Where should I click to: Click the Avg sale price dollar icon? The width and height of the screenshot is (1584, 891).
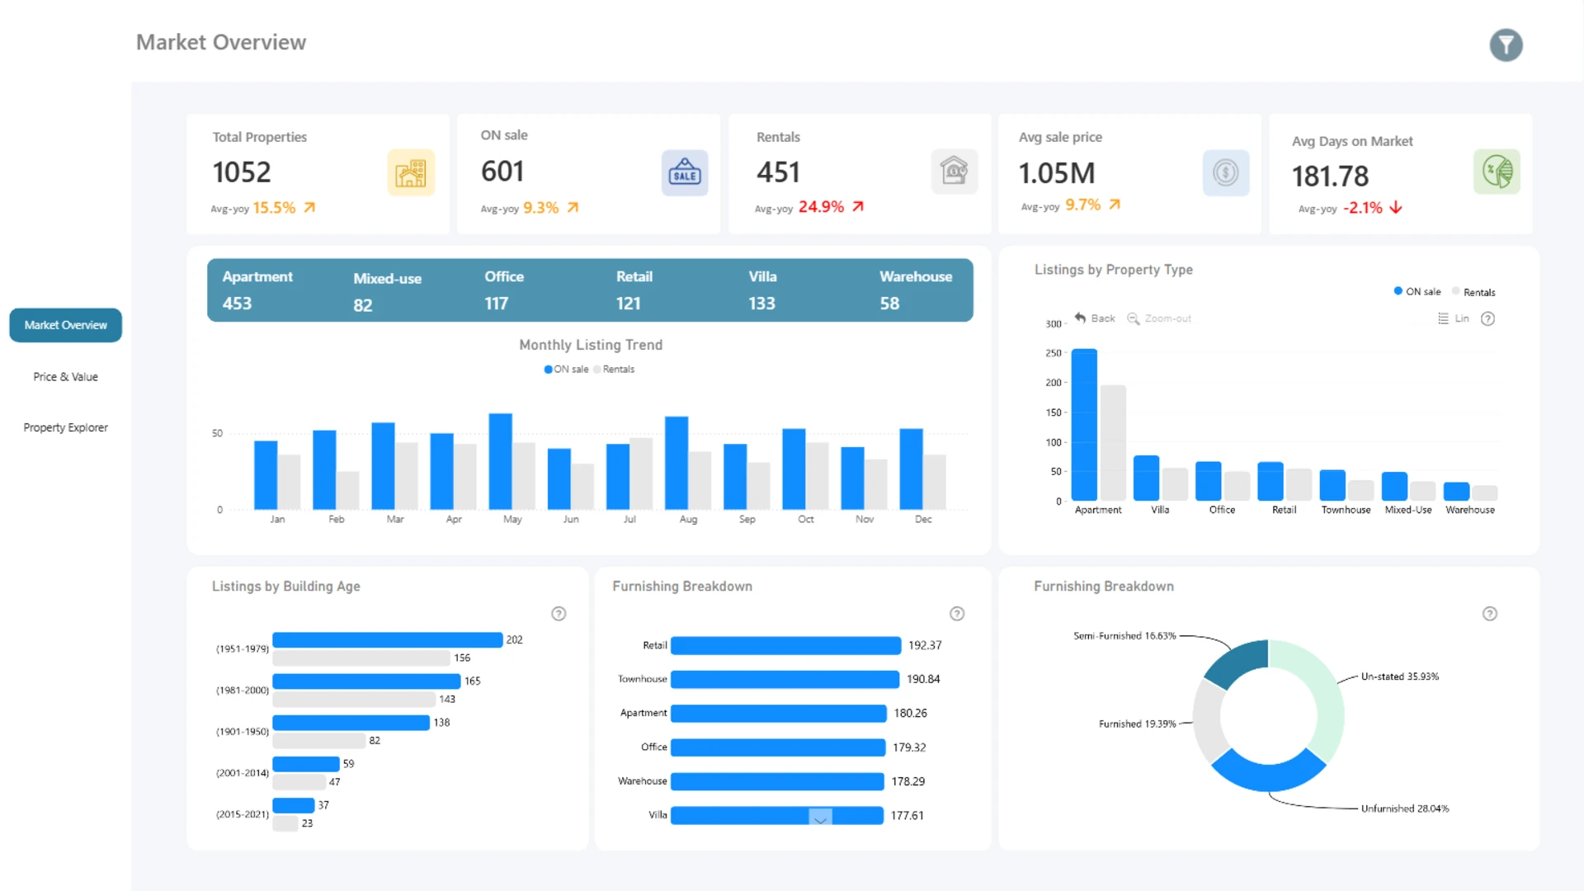pos(1225,172)
